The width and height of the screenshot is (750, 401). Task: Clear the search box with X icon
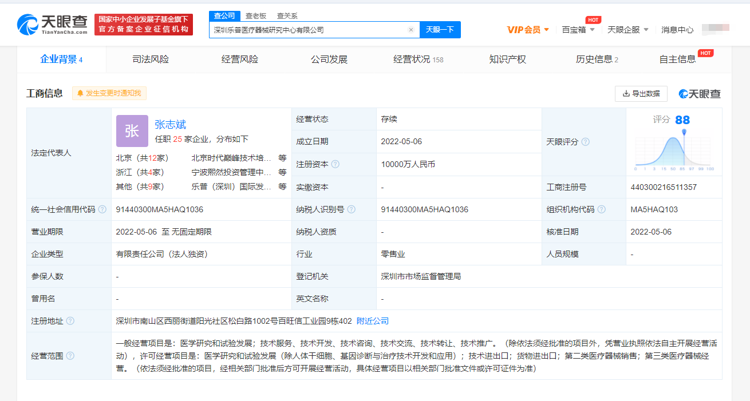tap(410, 30)
